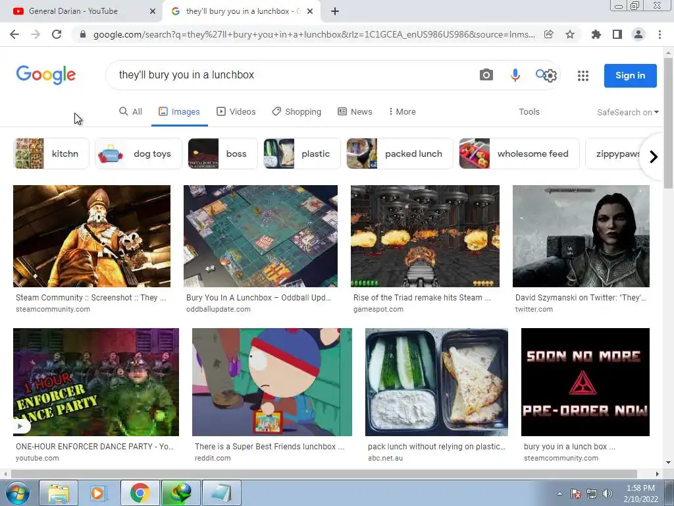Switch to News results tab

[x=355, y=112]
